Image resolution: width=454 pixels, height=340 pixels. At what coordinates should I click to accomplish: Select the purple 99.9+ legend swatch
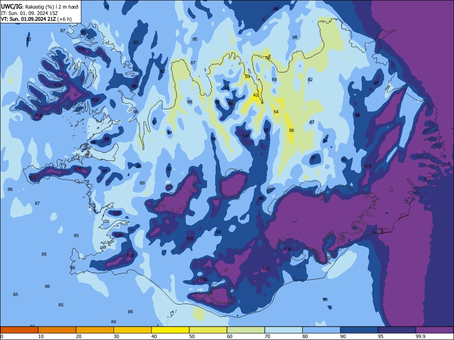434,330
